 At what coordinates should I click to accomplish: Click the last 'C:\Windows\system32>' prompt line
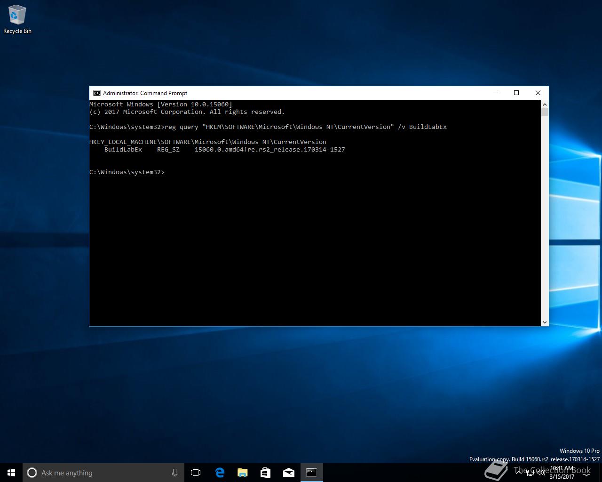(127, 172)
